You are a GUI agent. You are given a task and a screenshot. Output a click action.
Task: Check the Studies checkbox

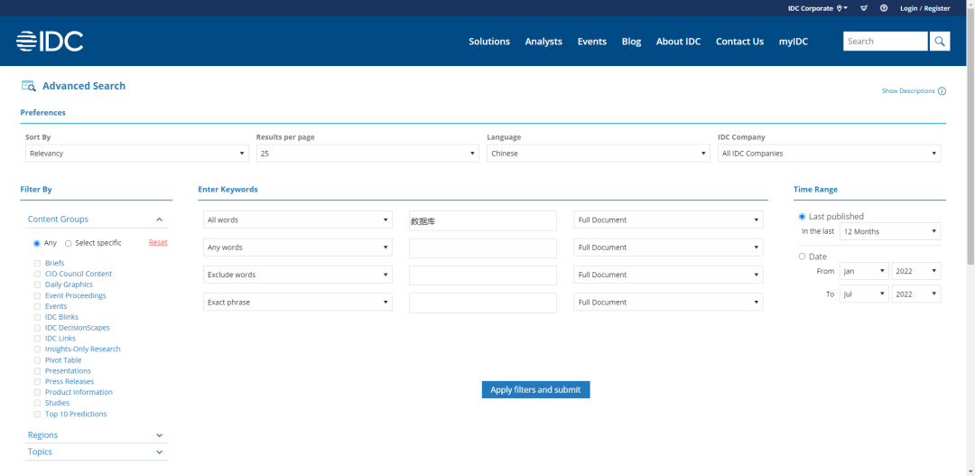pyautogui.click(x=38, y=403)
